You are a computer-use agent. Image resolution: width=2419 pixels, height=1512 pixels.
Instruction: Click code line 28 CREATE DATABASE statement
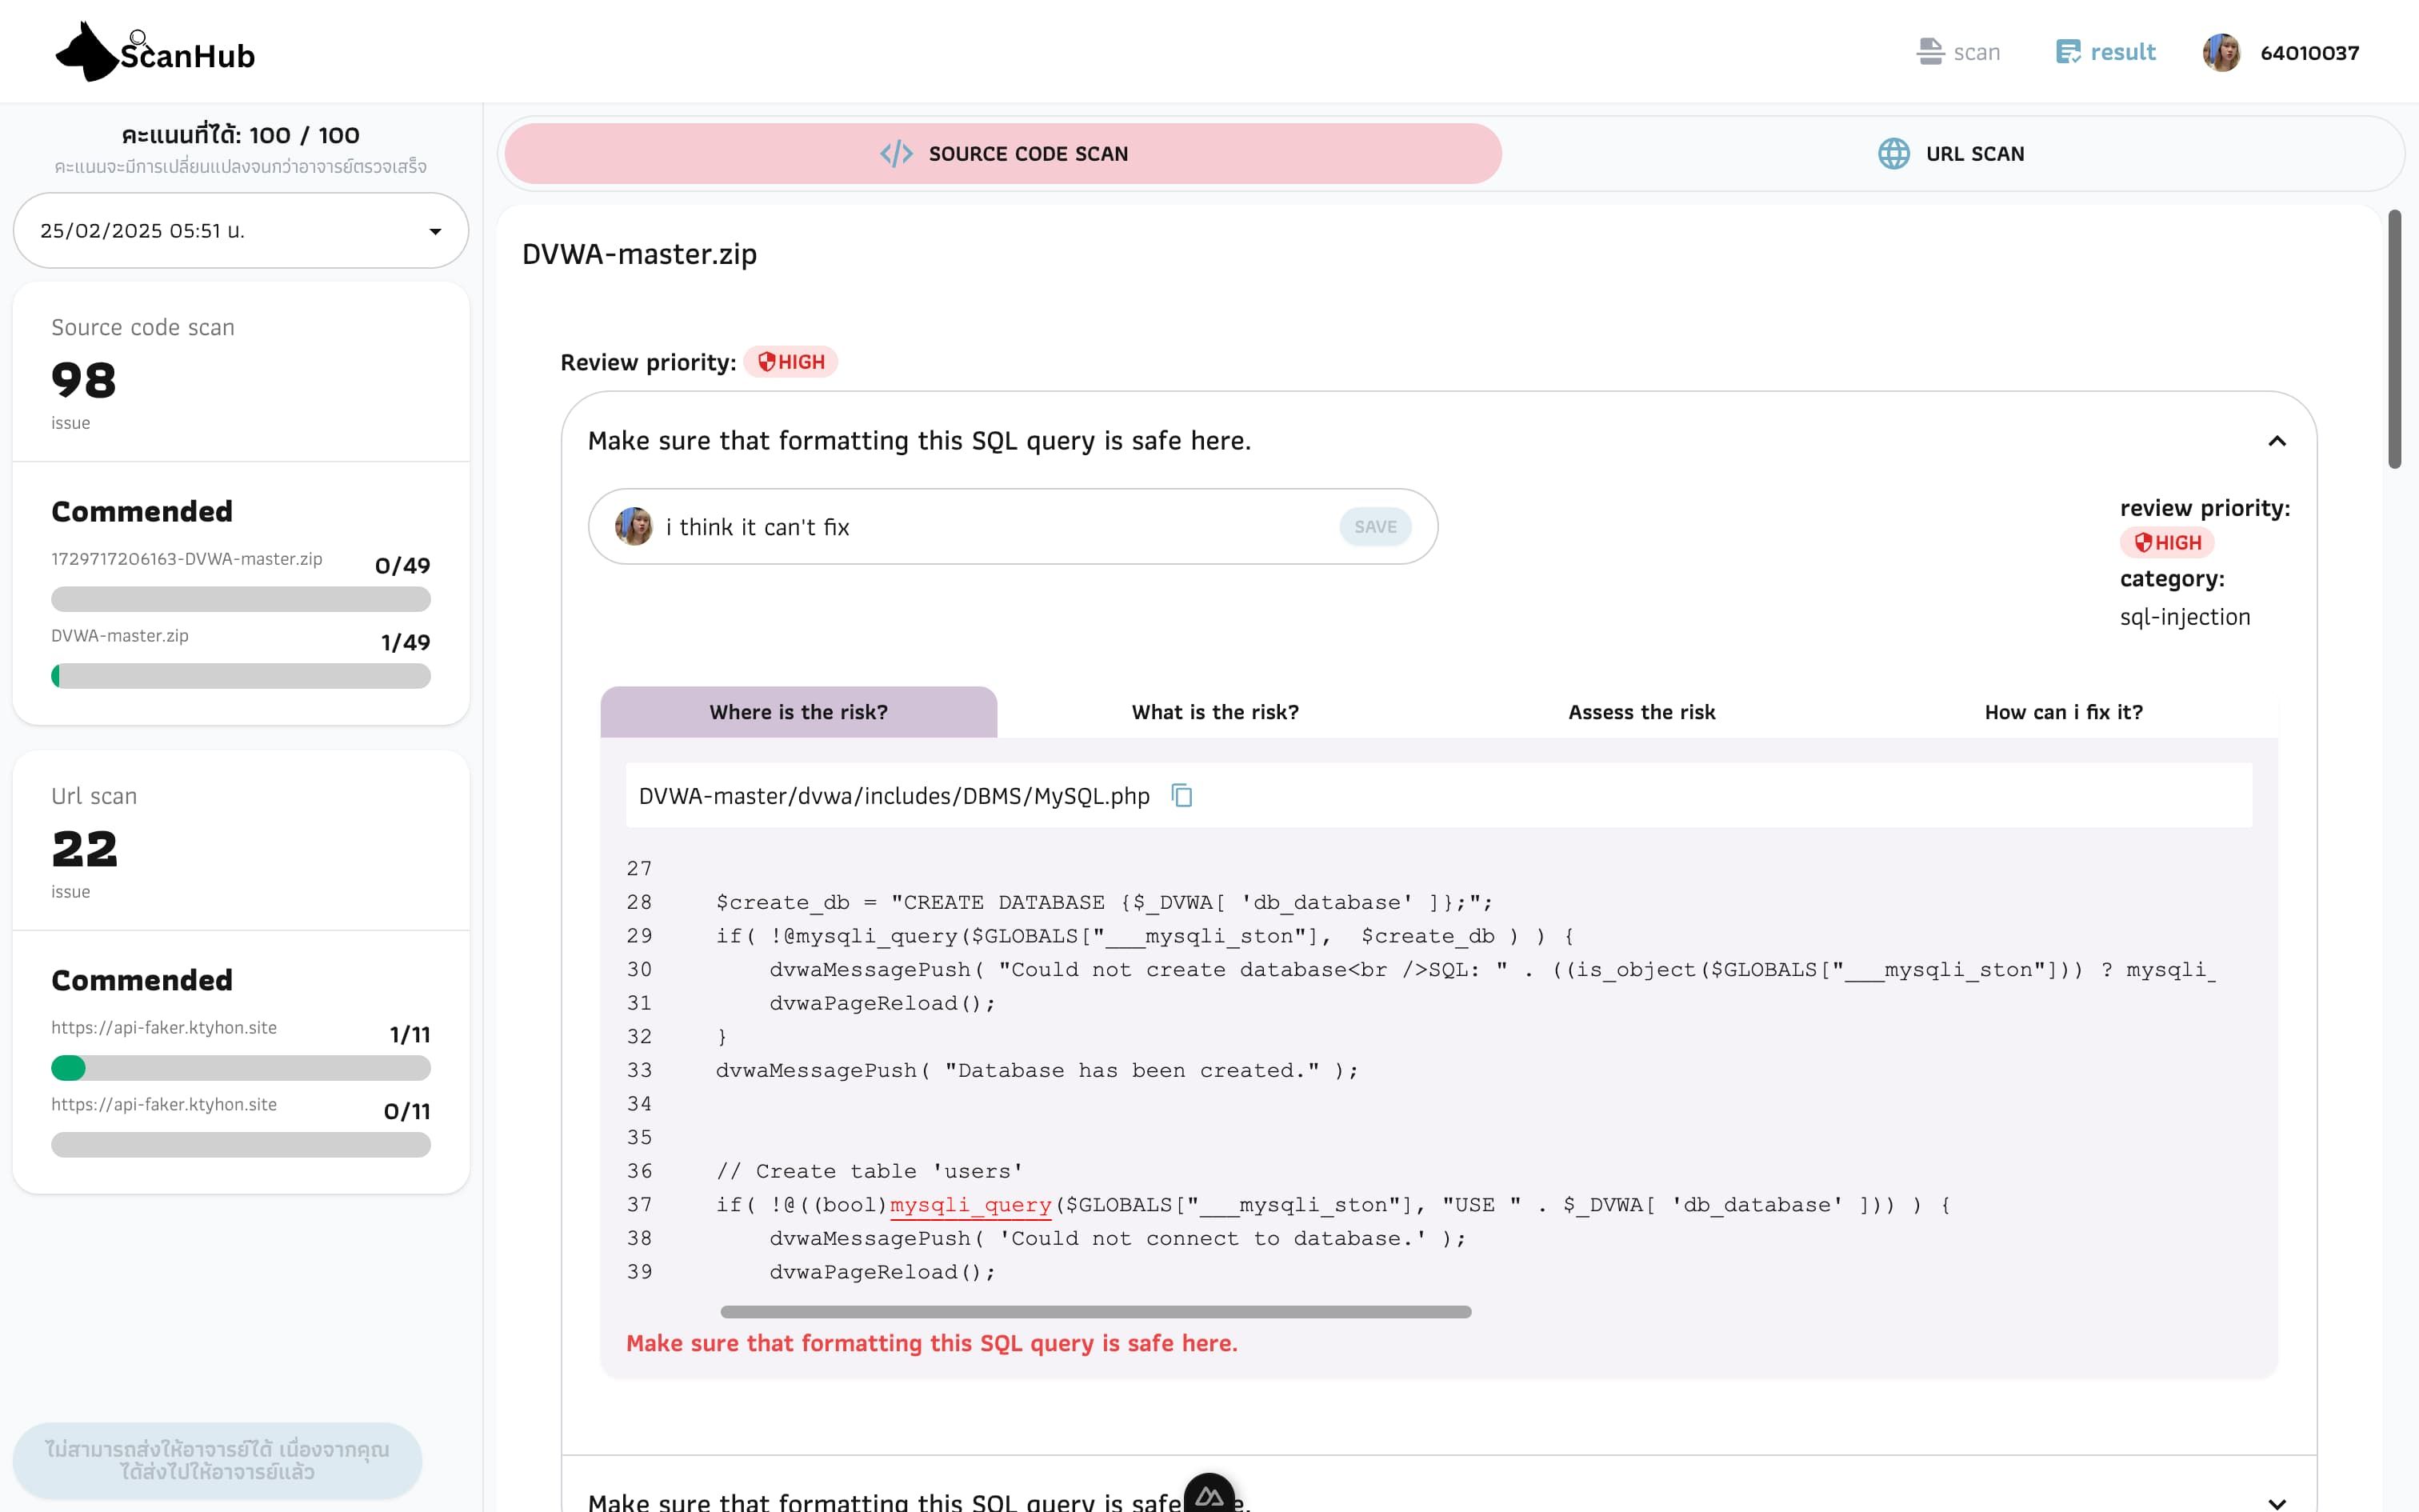[1104, 902]
